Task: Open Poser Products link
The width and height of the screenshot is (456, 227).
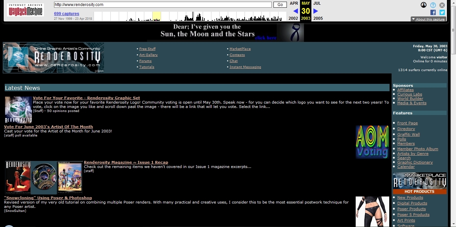Action: (411, 209)
